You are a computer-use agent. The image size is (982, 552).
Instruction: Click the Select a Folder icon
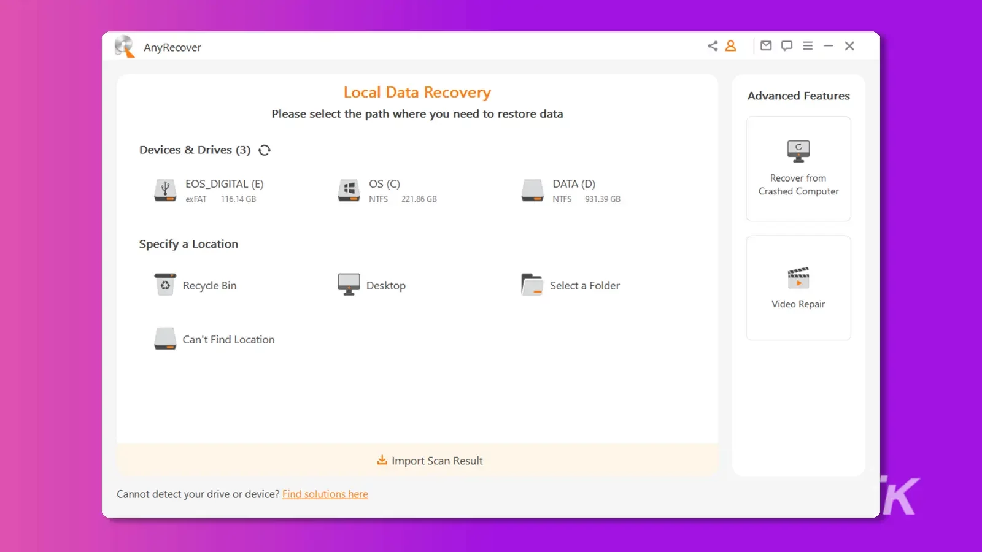pyautogui.click(x=532, y=285)
